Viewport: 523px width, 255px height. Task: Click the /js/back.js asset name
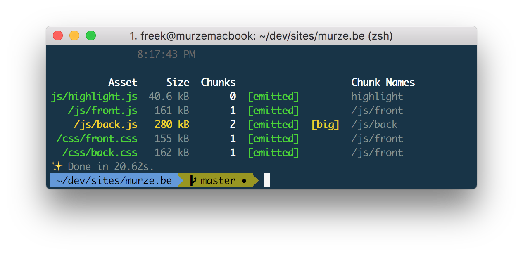[x=105, y=125]
